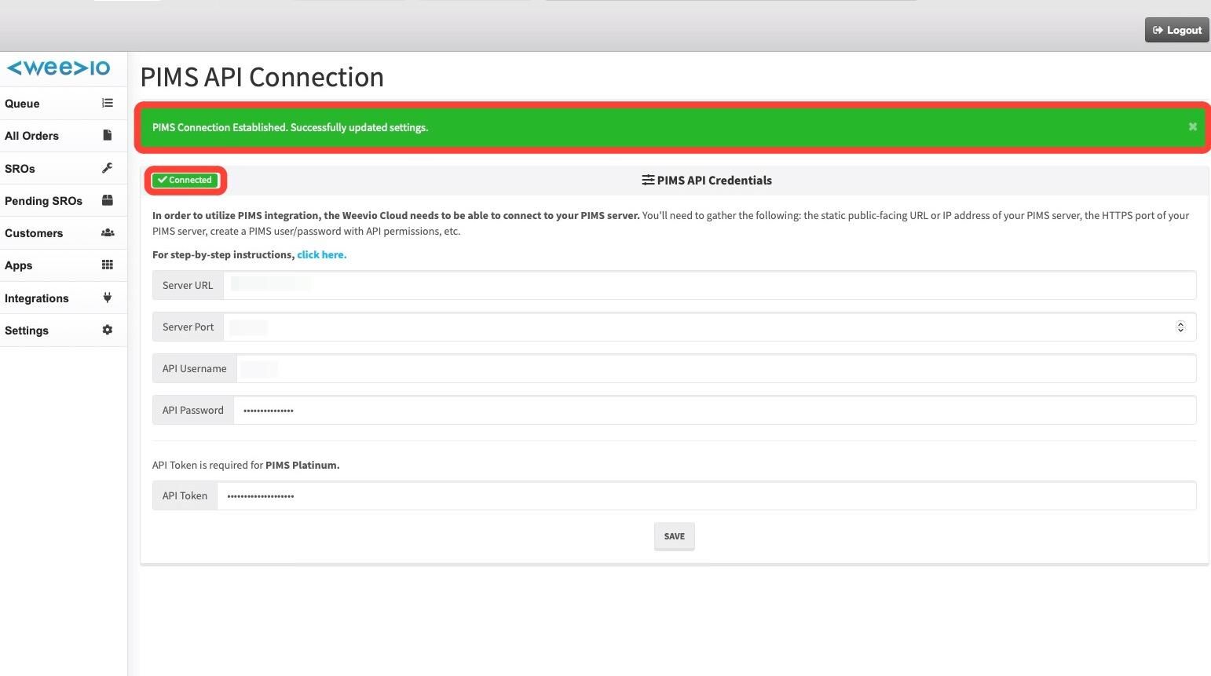Click the Integrations plug icon

(108, 298)
